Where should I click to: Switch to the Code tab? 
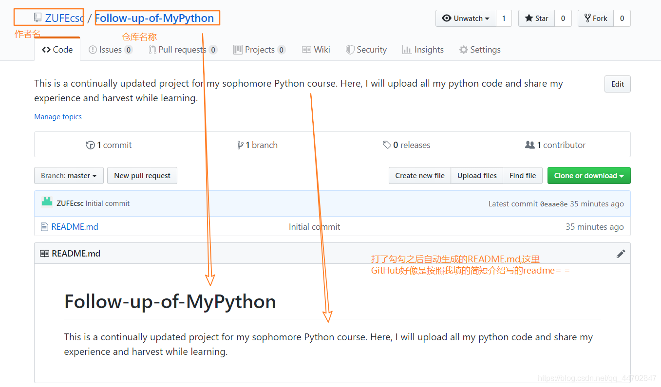point(57,50)
